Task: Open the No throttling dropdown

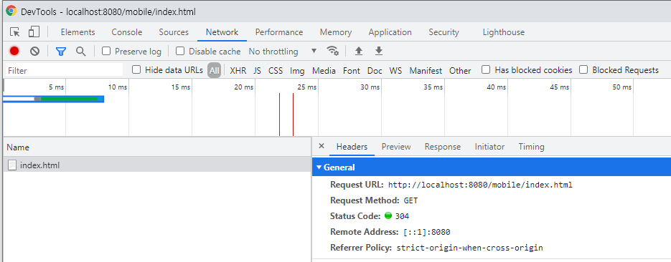Action: click(x=283, y=52)
